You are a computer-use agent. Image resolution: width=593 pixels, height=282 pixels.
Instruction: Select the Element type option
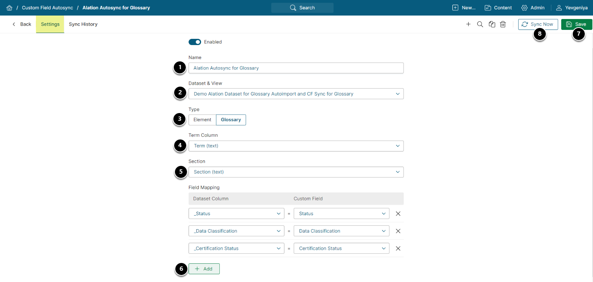click(x=202, y=120)
